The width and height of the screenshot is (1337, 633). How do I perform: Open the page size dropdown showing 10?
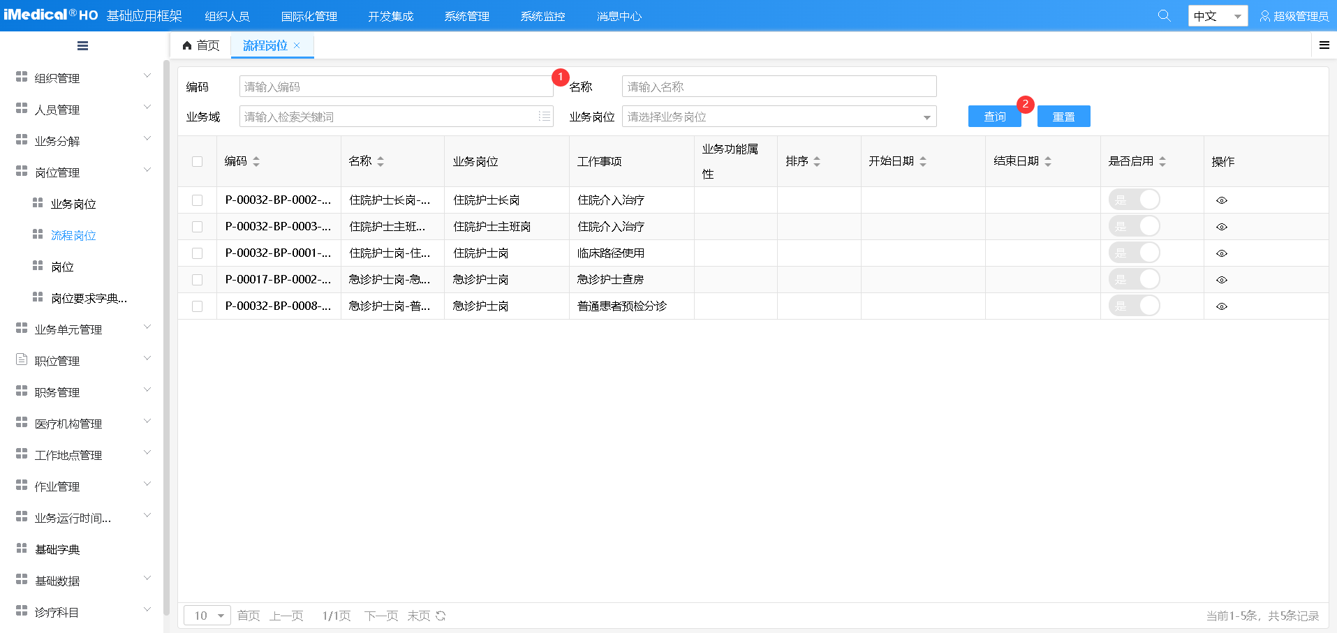[x=207, y=616]
